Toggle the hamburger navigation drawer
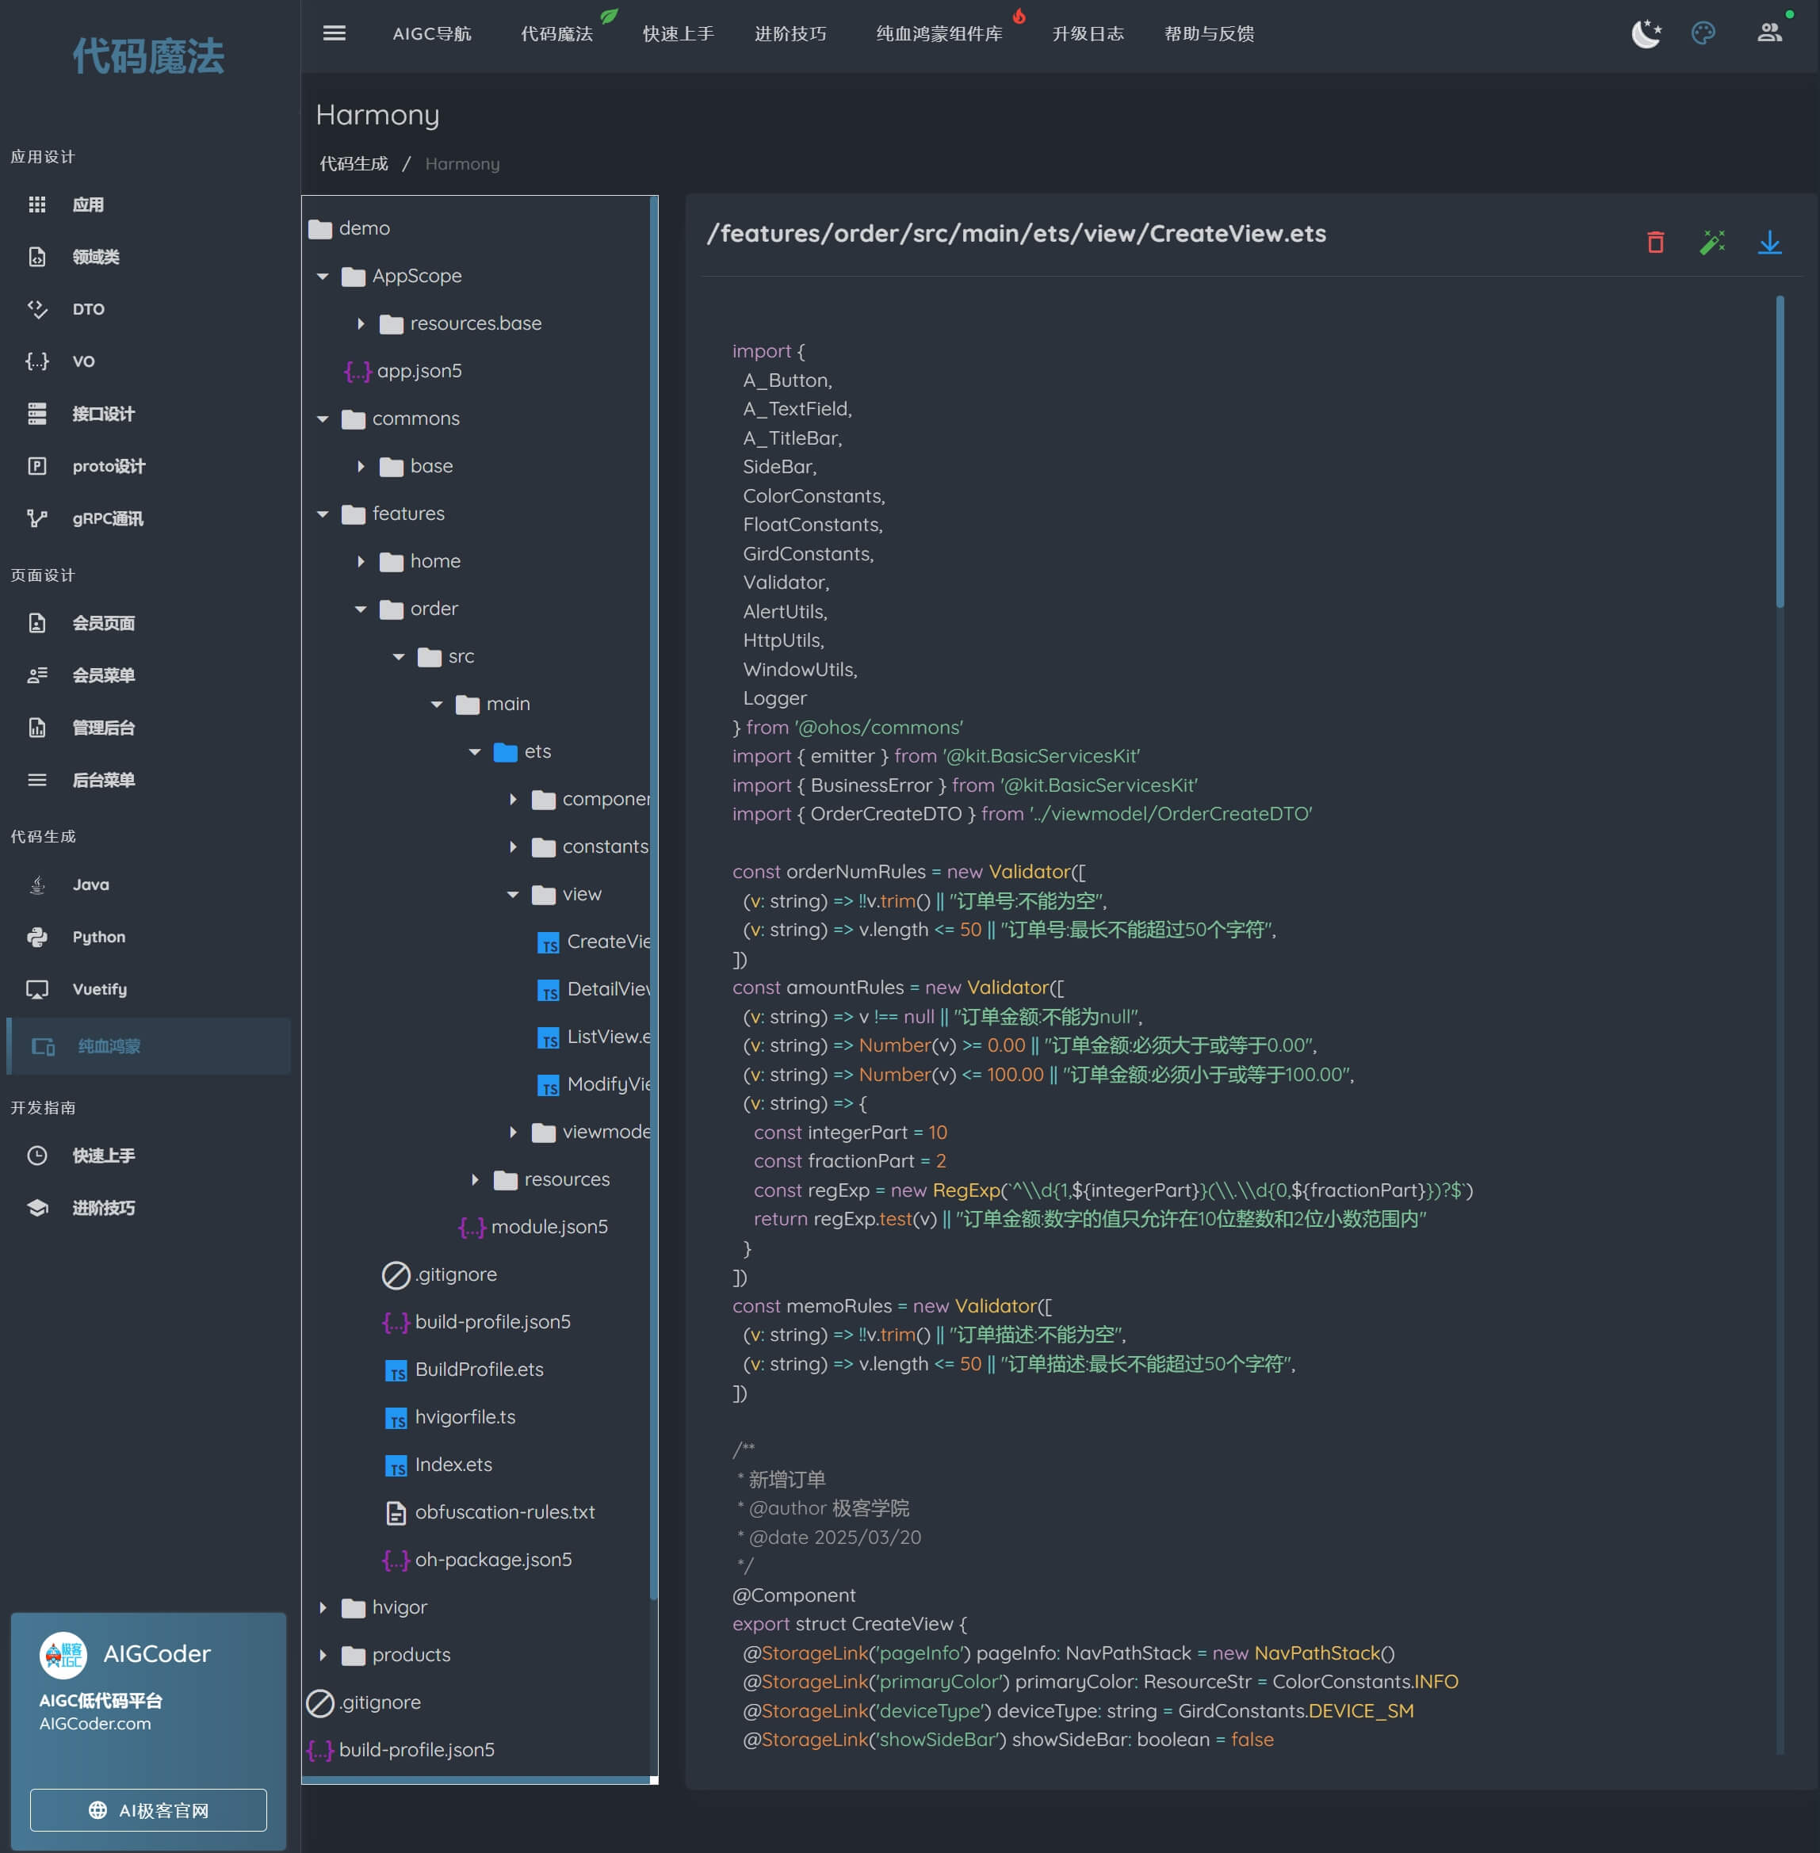Screen dimensions: 1820x1853 335,33
